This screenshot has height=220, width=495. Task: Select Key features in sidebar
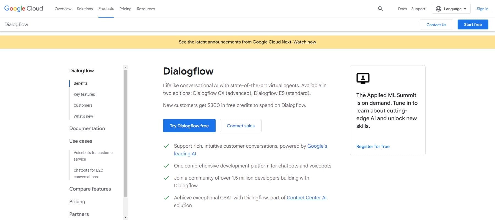click(84, 94)
